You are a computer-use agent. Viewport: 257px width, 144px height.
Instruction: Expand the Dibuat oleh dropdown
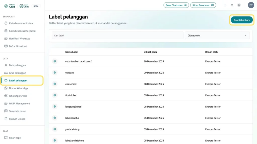click(217, 35)
